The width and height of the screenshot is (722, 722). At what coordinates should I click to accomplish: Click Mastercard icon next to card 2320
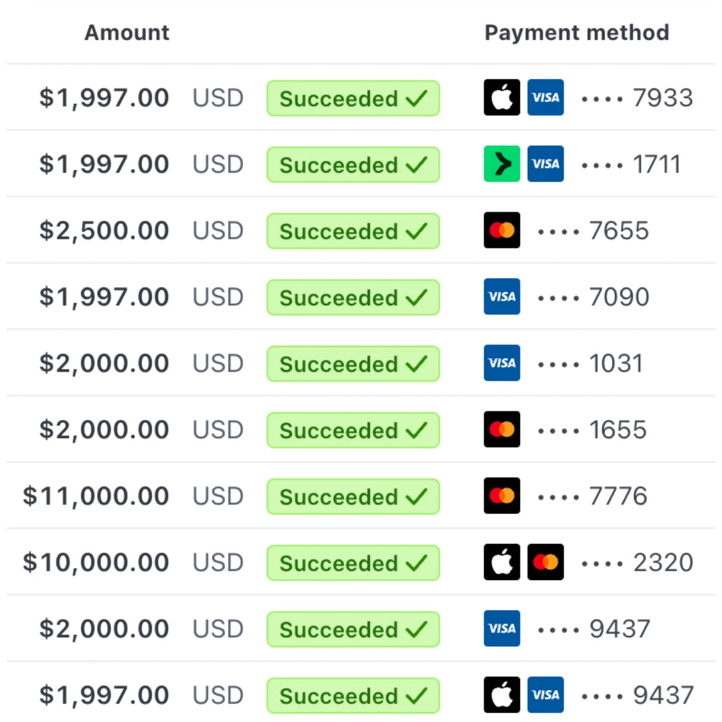pos(545,562)
